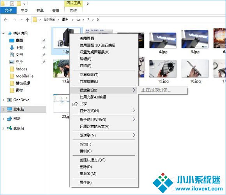
Task: Click the quick access toolbar properties checkmark icon
Action: (12, 4)
